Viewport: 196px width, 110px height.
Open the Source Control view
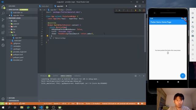3,20
